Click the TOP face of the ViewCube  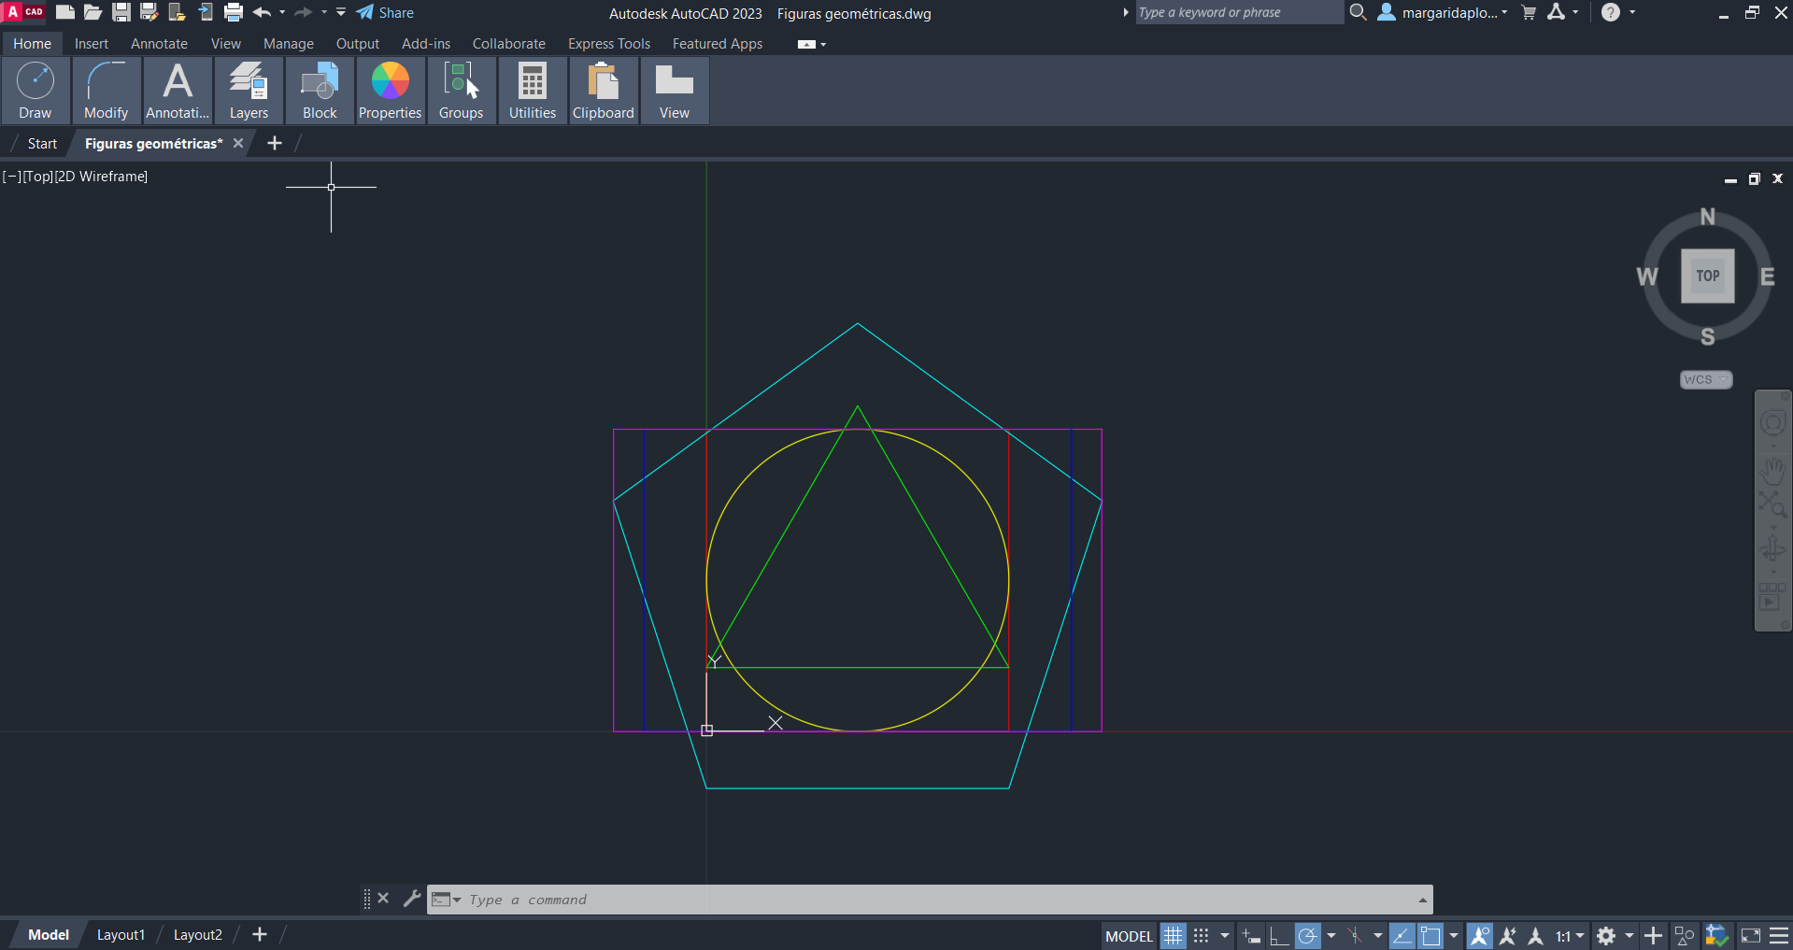tap(1707, 276)
